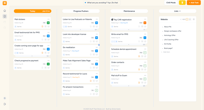Screen dimensions: 204x110
Task: Click priority 10 badge on Look into developer license
Action: coord(96,38)
